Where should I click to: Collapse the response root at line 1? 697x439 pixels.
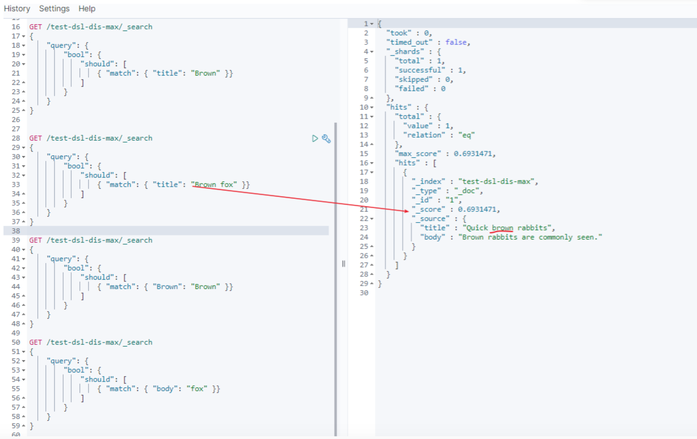(372, 24)
